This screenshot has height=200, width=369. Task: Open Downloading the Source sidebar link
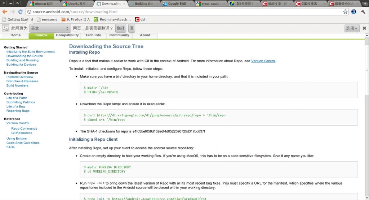[25, 56]
